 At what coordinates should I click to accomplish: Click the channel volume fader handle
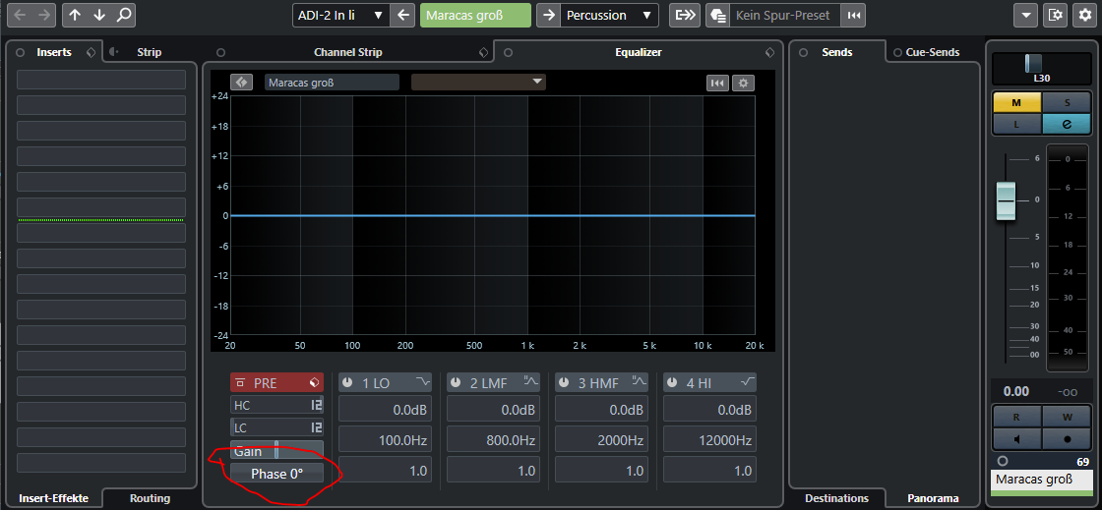point(1005,199)
